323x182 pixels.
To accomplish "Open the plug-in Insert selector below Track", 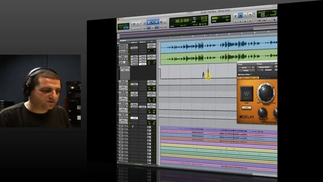I will tap(246, 70).
